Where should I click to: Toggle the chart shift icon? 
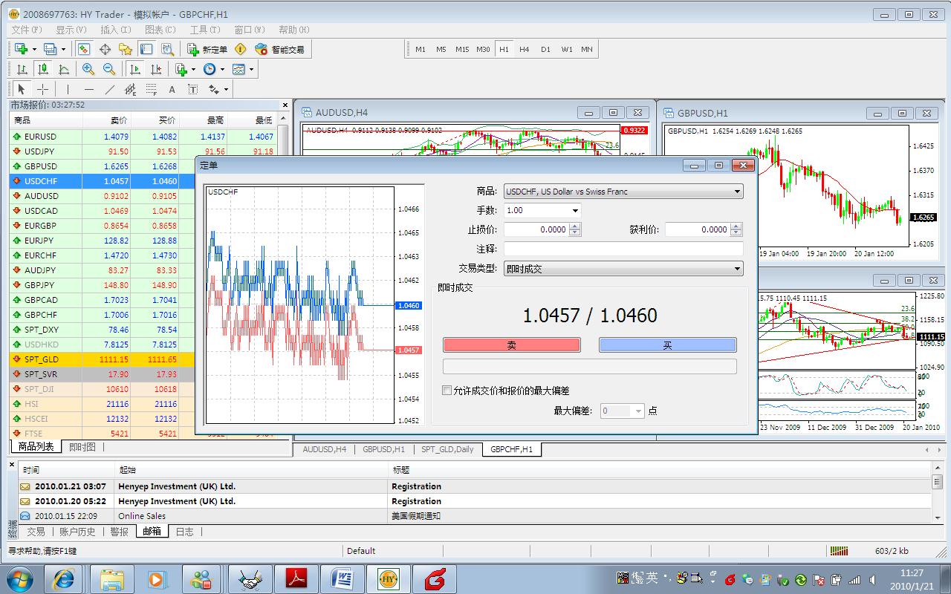point(156,69)
